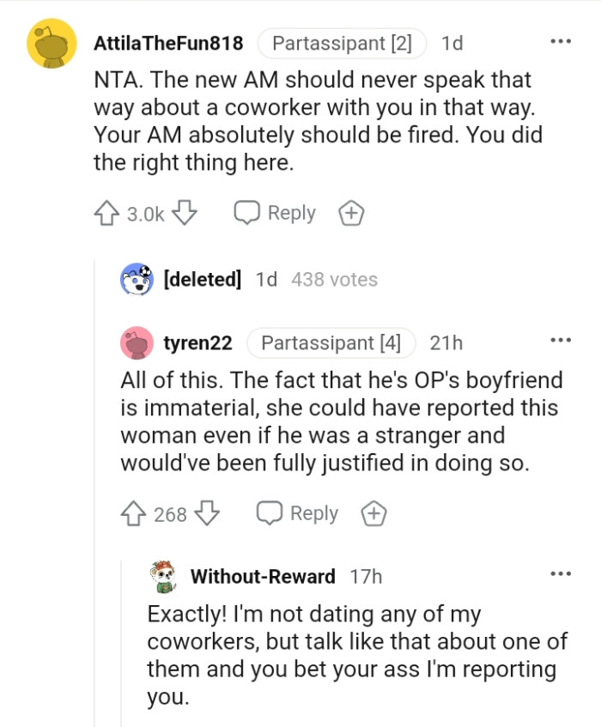Open tyren22's profile

(198, 342)
